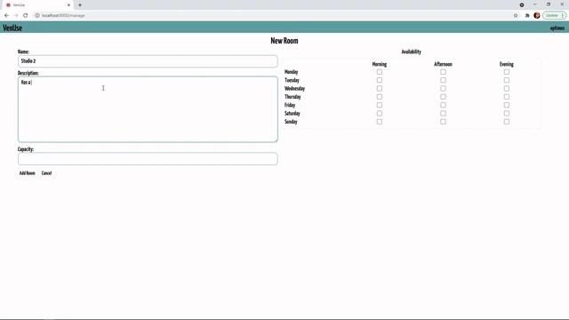Switch to the VenUse tab
This screenshot has width=569, height=320.
tap(38, 5)
